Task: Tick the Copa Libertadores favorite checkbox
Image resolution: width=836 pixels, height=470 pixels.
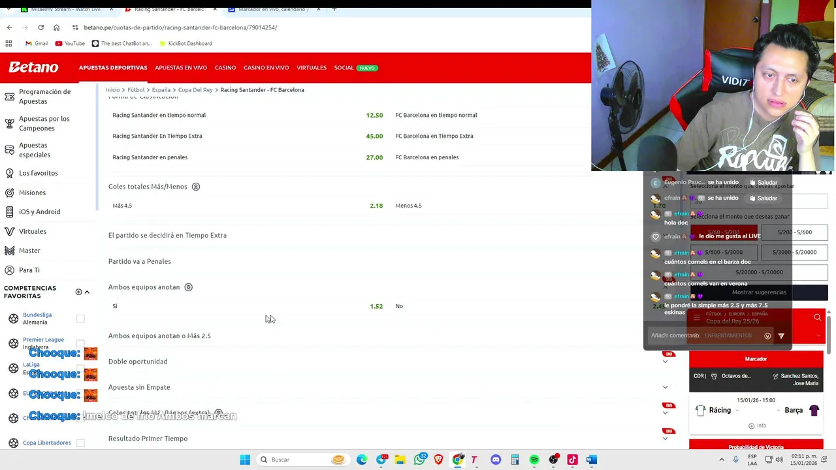Action: point(80,443)
